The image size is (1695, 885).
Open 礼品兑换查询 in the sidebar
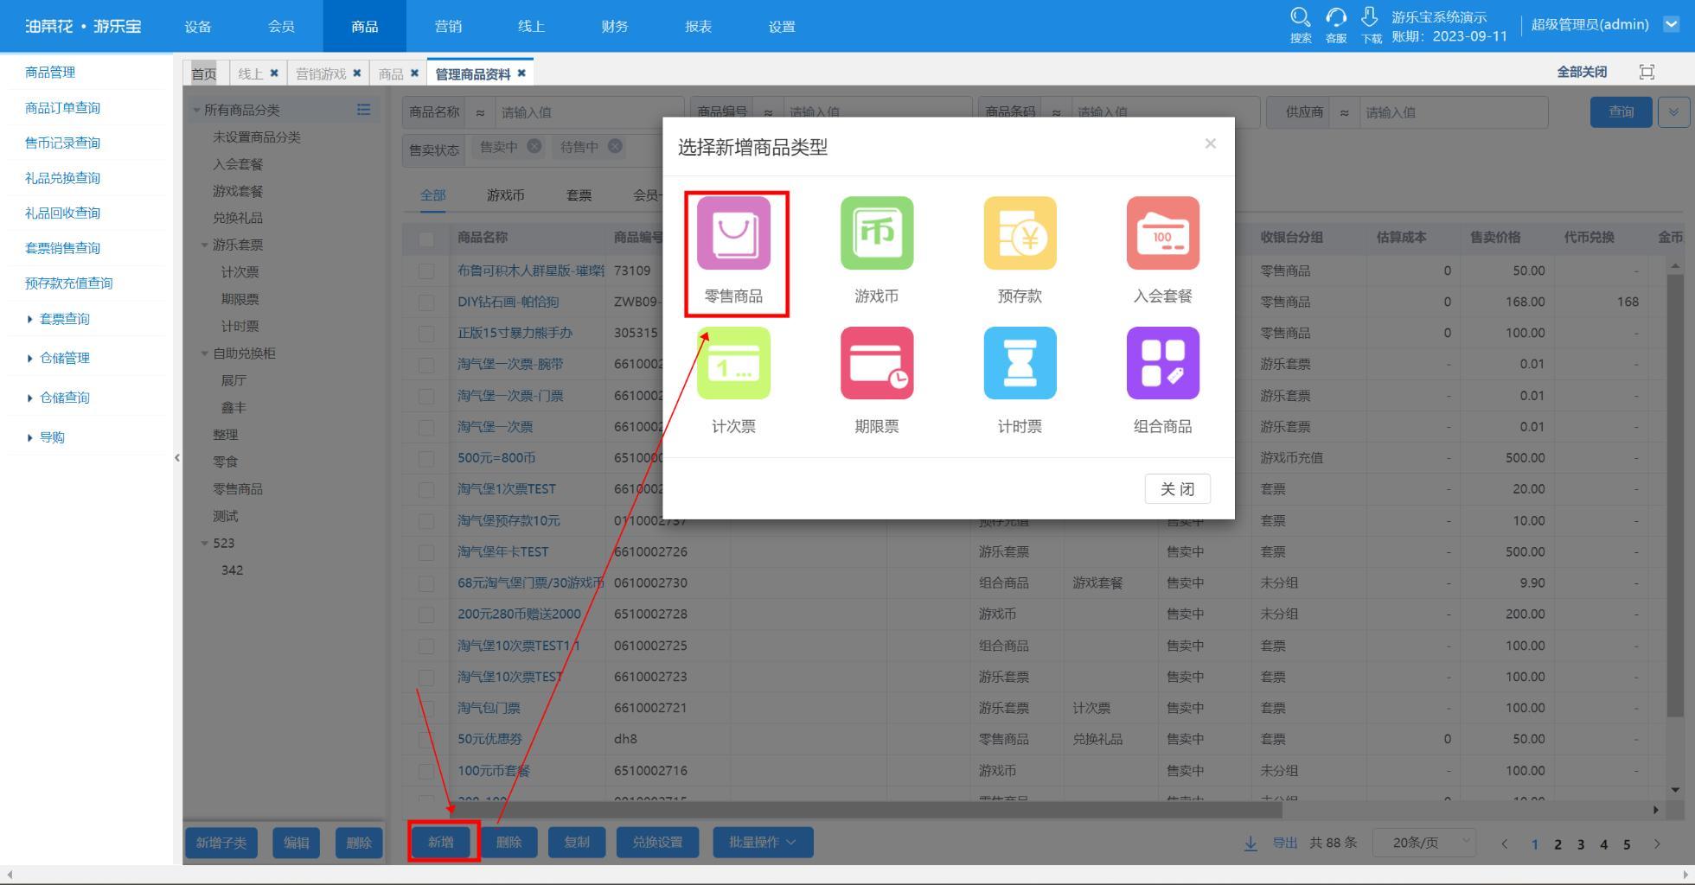(62, 178)
